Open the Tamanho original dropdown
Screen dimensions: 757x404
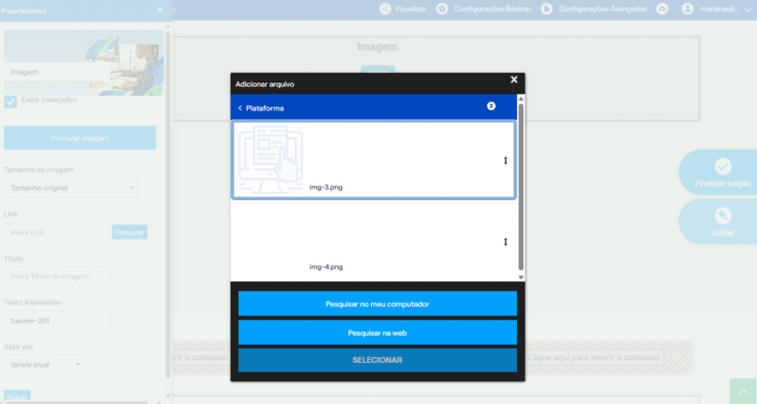pos(70,188)
